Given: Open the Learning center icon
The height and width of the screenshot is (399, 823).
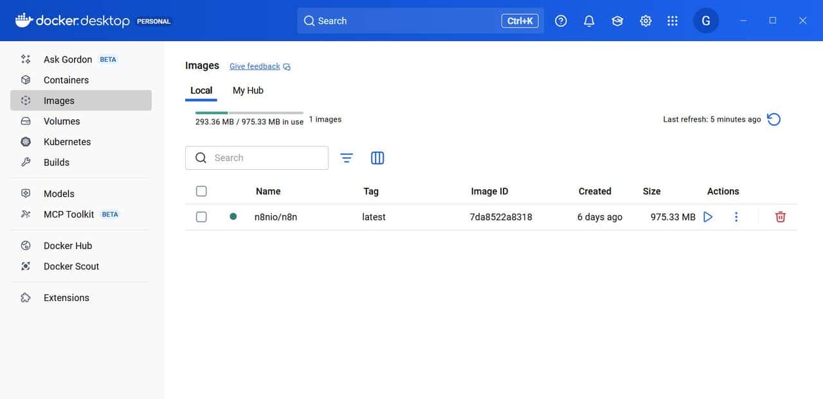Looking at the screenshot, I should pyautogui.click(x=617, y=21).
